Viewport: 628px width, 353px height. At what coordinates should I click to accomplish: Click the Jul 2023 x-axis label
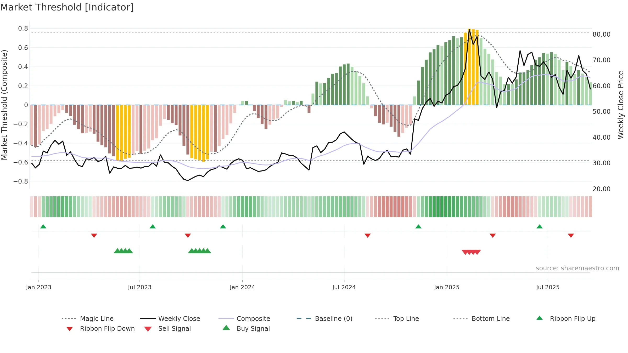tap(140, 287)
